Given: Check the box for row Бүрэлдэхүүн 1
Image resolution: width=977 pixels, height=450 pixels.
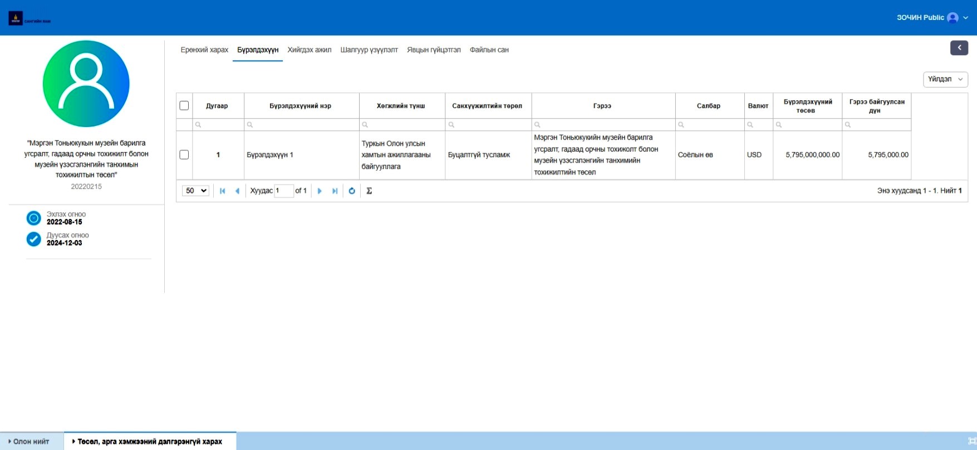Looking at the screenshot, I should pos(184,155).
